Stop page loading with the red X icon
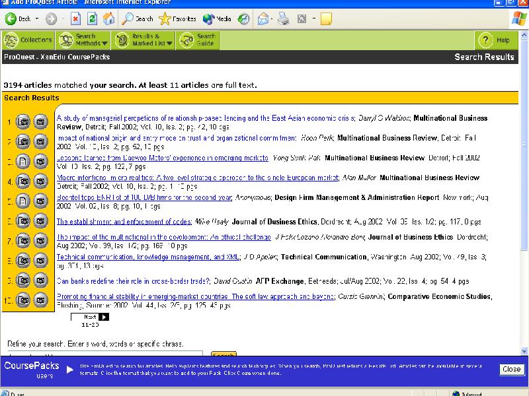The image size is (529, 396). click(75, 19)
